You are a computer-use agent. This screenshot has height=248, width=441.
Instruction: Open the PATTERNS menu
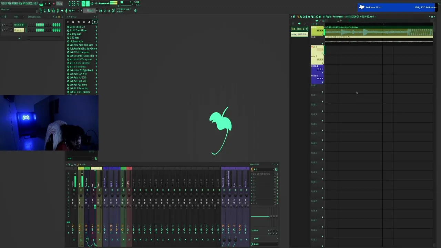click(15, 3)
